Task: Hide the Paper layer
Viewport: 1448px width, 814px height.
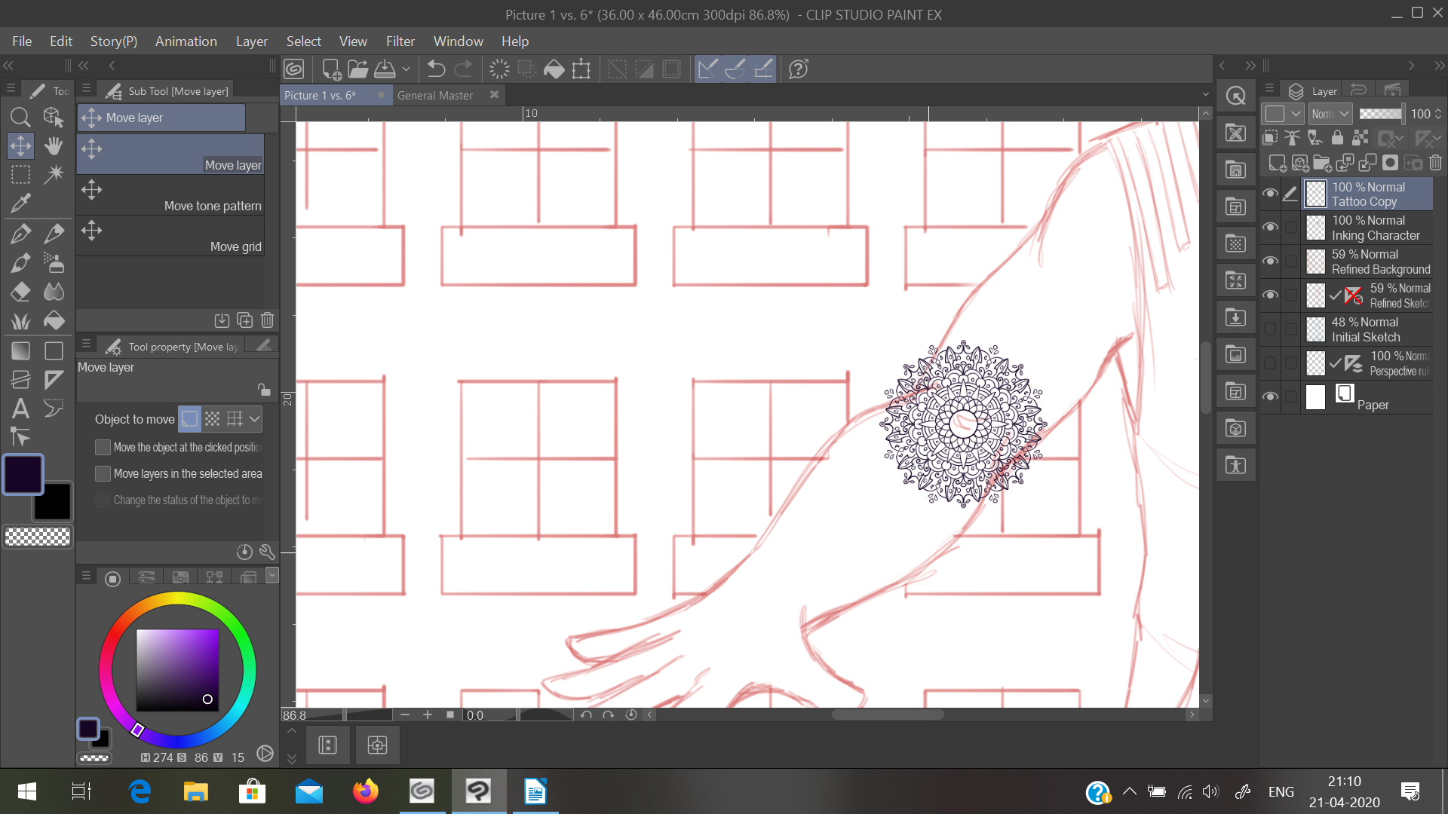Action: point(1270,397)
